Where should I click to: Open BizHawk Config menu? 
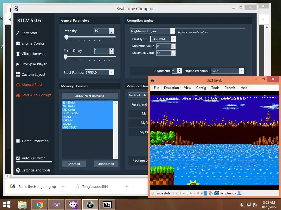point(201,88)
